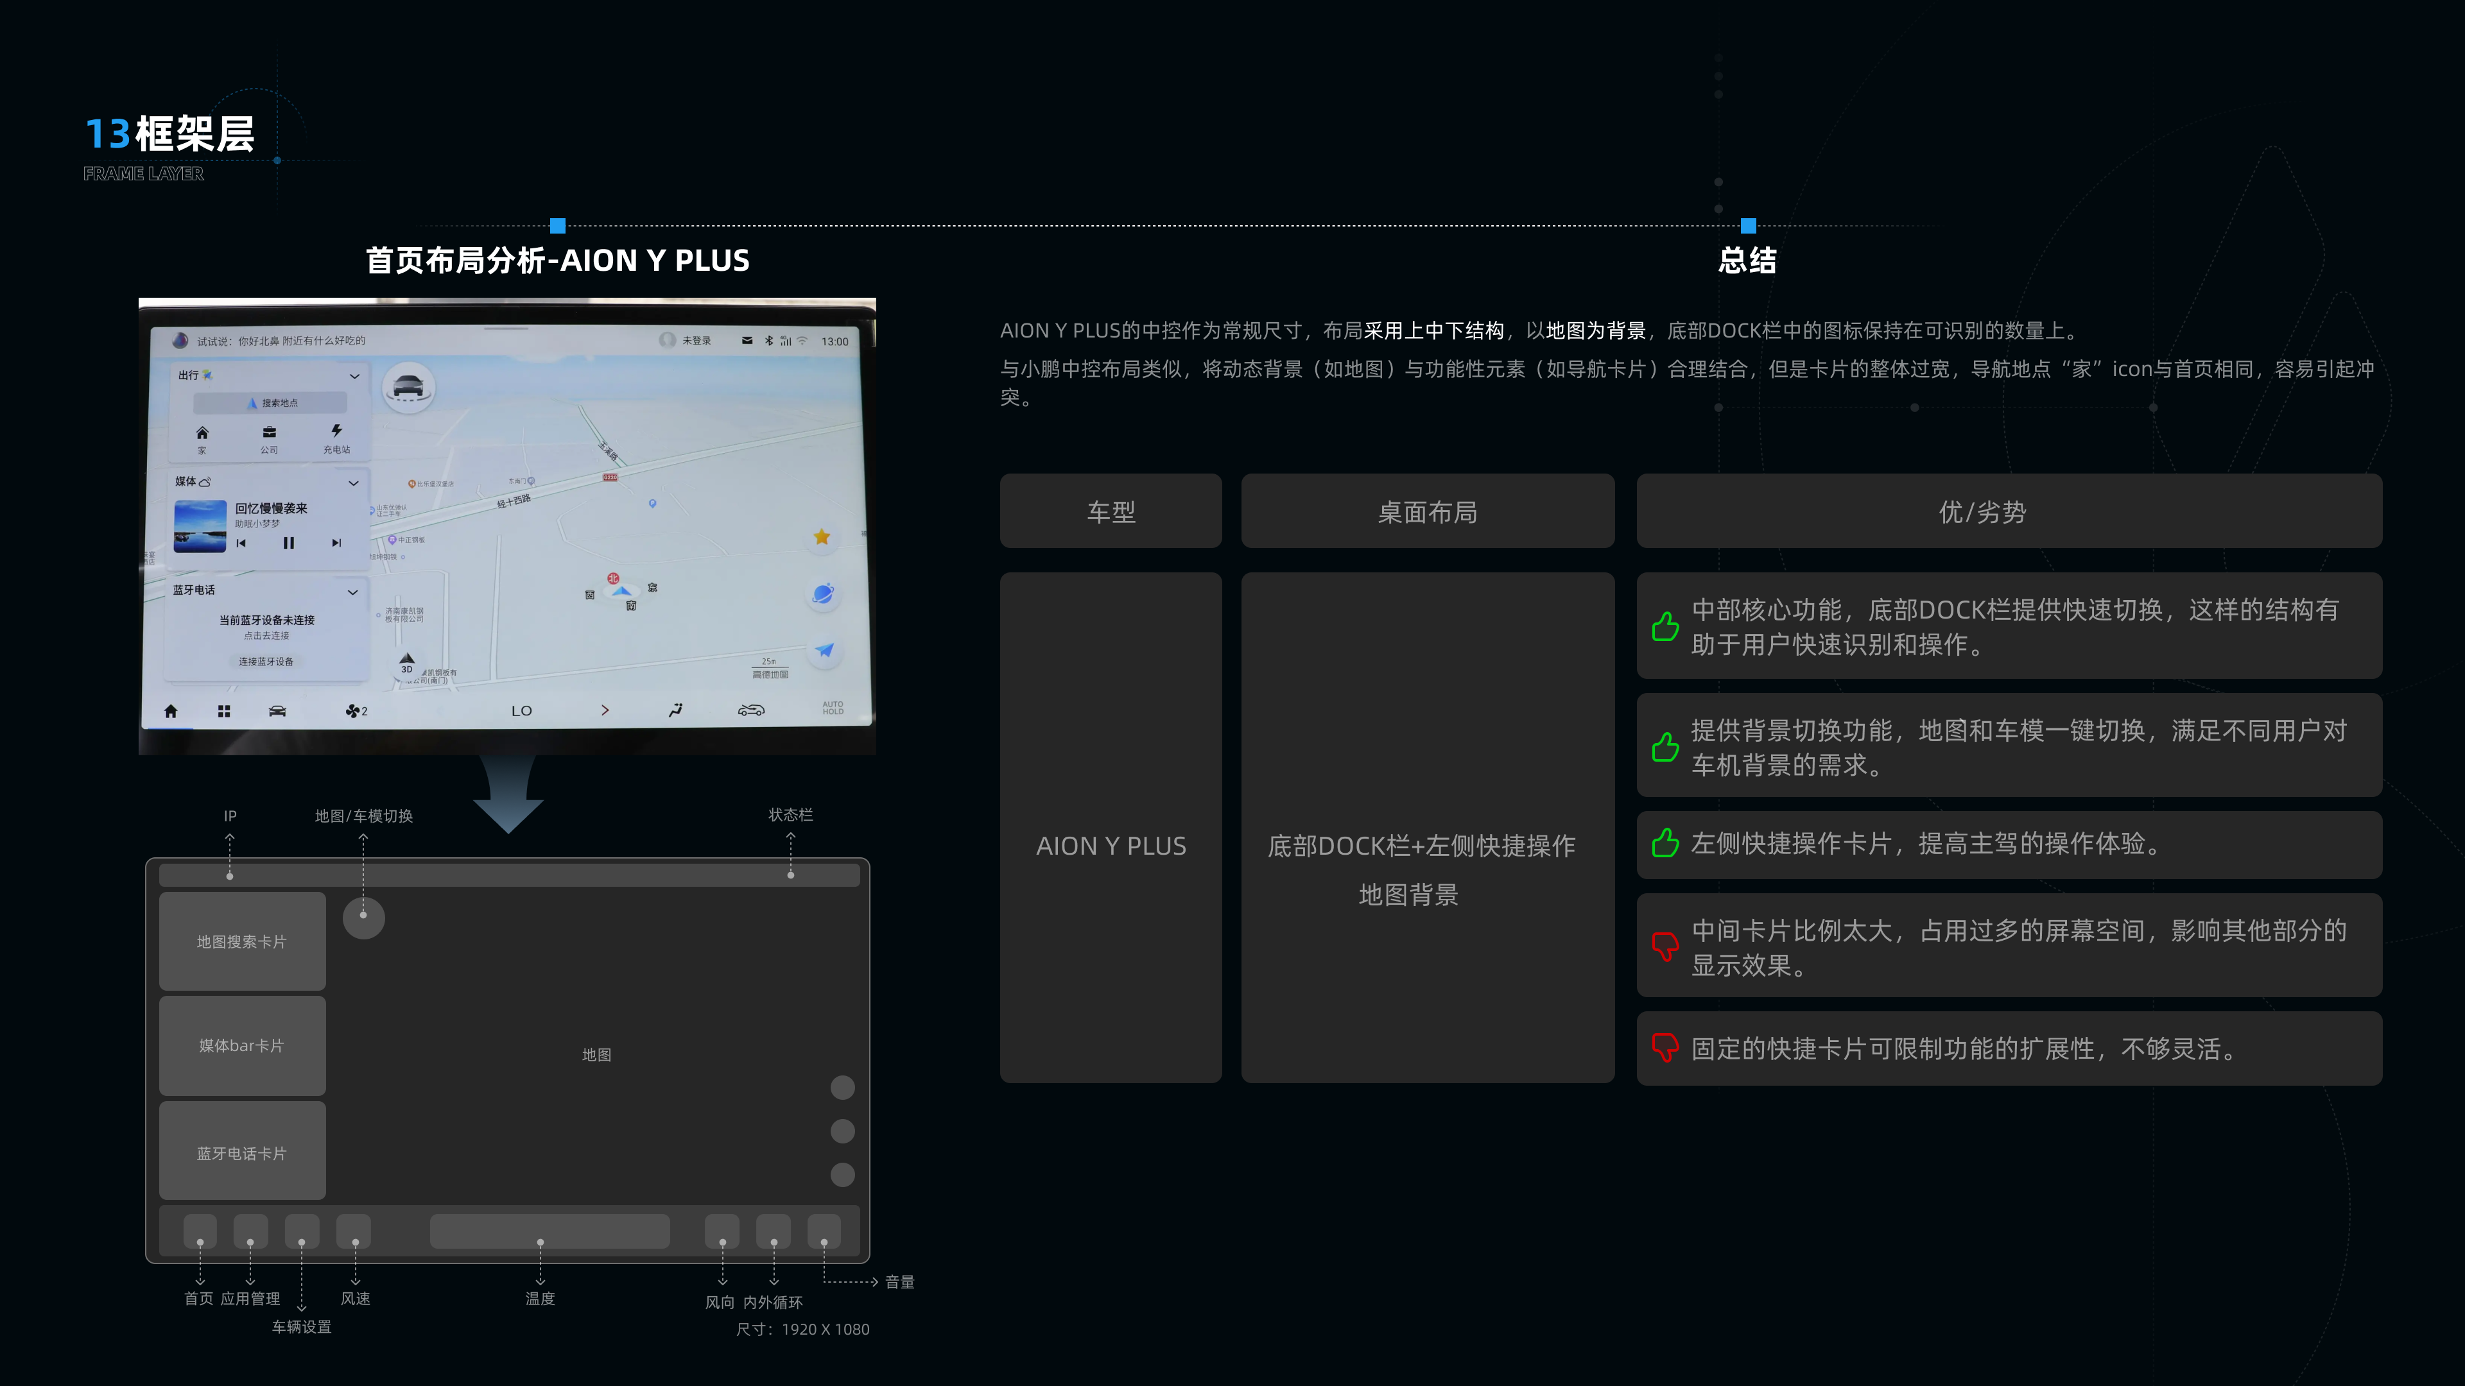Open the app management grid icon
This screenshot has height=1386, width=2465.
click(x=224, y=712)
